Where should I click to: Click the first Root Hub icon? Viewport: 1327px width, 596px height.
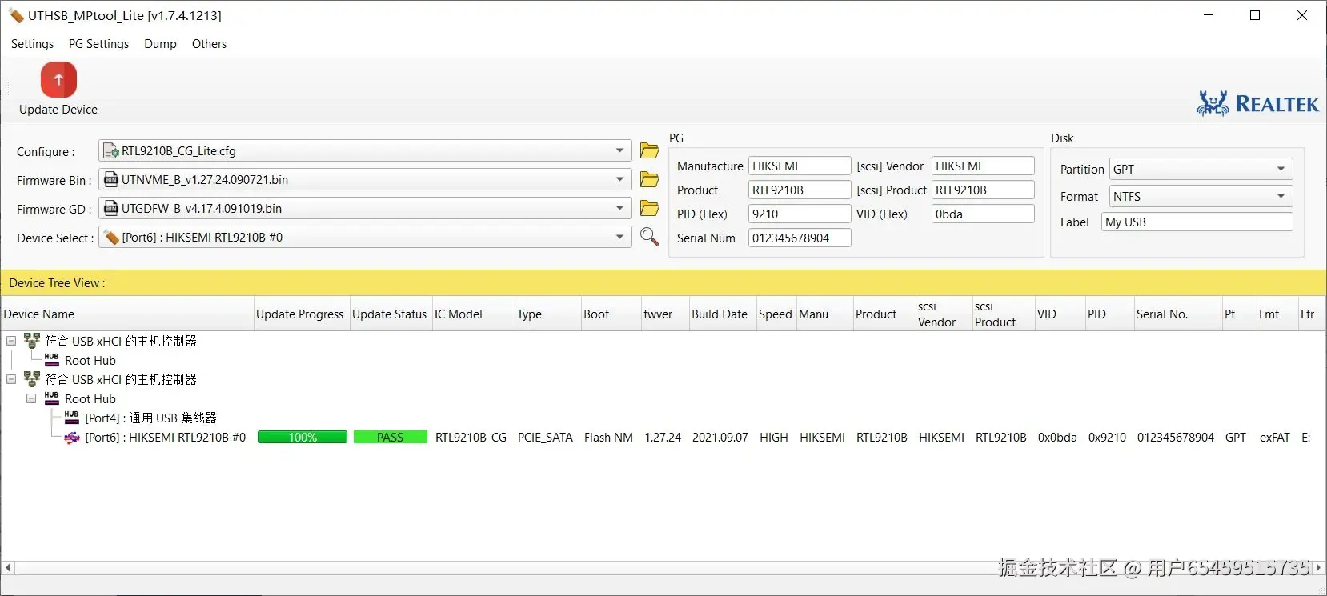[x=52, y=360]
